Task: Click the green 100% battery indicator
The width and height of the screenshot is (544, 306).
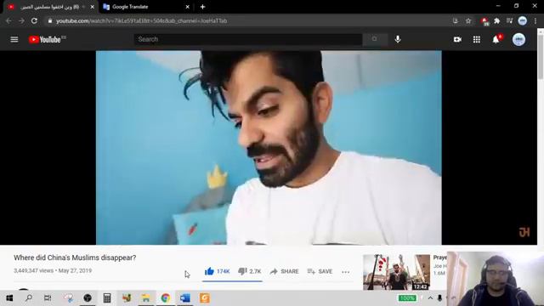Action: (x=407, y=298)
